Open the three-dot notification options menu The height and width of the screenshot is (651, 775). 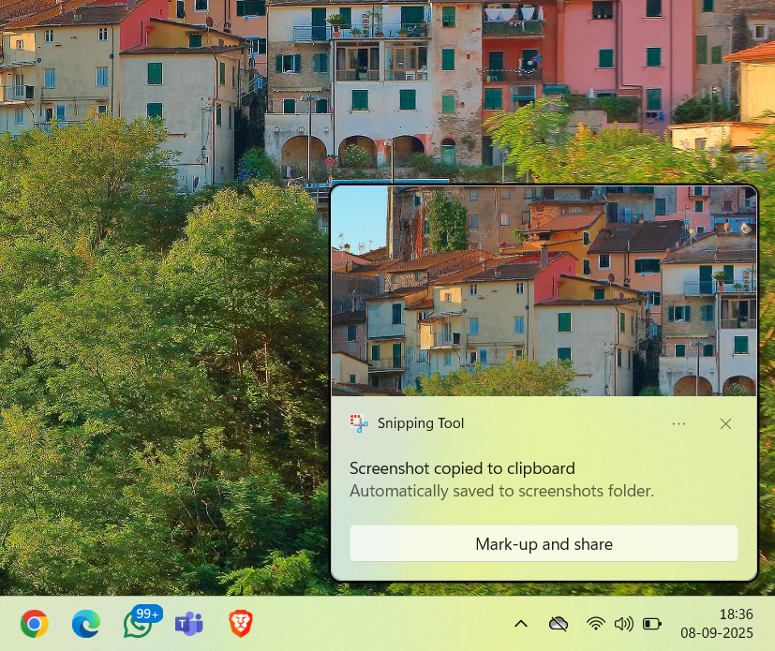pos(678,424)
